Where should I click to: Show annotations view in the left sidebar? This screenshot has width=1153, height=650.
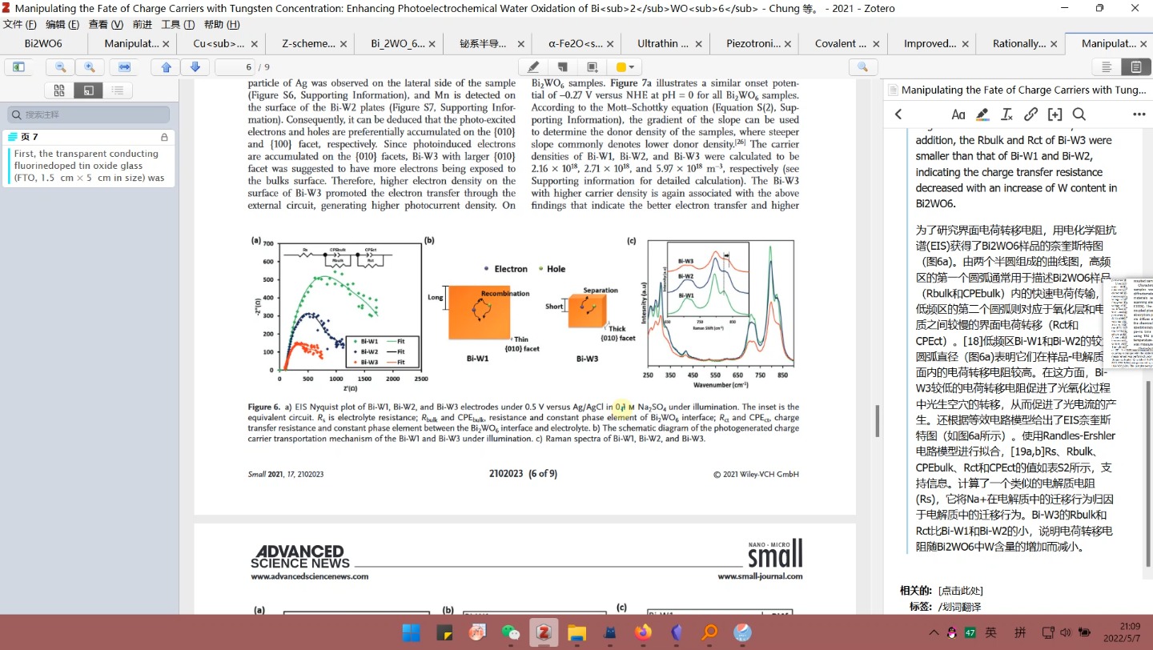point(88,90)
